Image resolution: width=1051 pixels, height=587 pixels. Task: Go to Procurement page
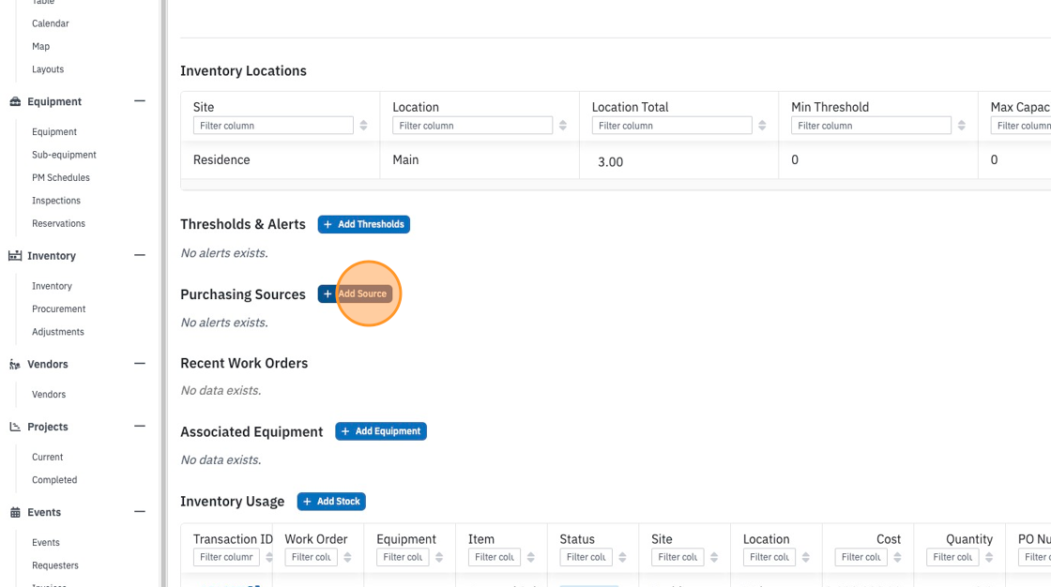pyautogui.click(x=58, y=309)
